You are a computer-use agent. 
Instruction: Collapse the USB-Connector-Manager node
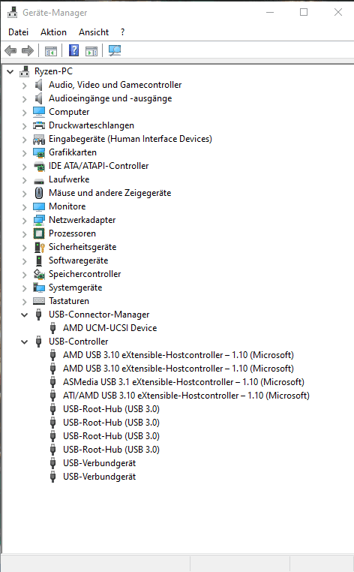[x=25, y=315]
